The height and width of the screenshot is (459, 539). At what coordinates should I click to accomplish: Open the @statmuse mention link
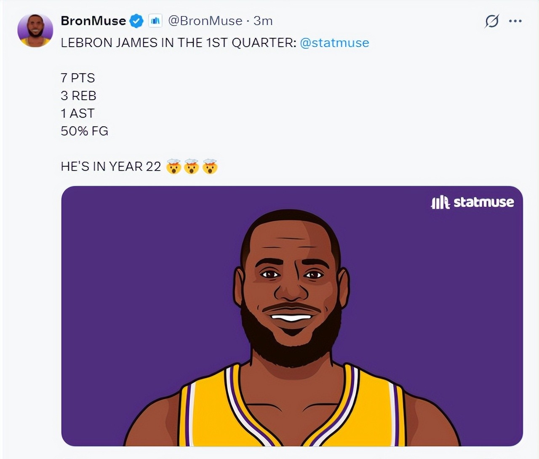[334, 43]
